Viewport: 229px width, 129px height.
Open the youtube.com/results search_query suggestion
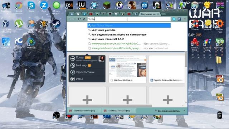click(129, 48)
